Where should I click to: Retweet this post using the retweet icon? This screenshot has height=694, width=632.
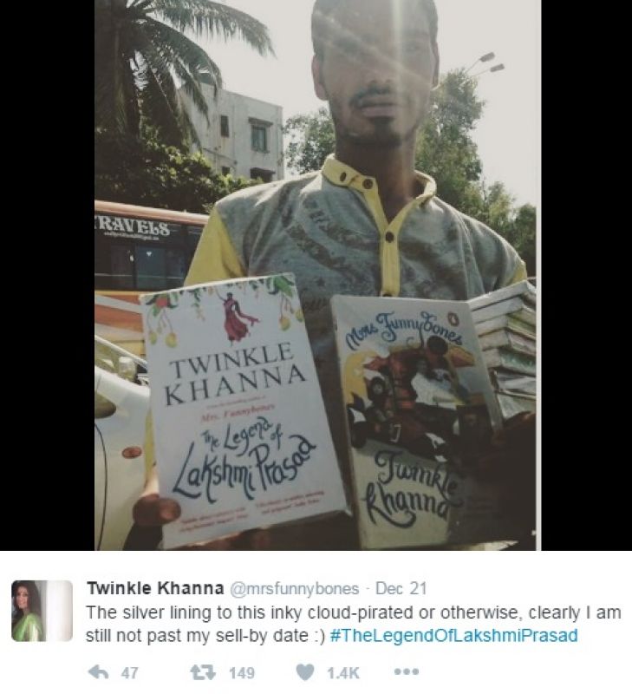point(203,673)
